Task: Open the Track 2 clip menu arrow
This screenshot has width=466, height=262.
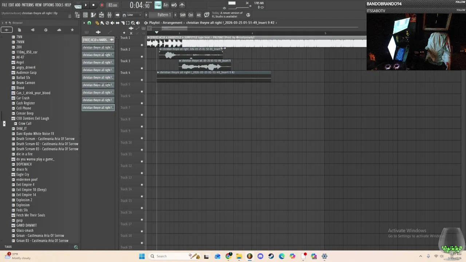Action: [x=161, y=49]
